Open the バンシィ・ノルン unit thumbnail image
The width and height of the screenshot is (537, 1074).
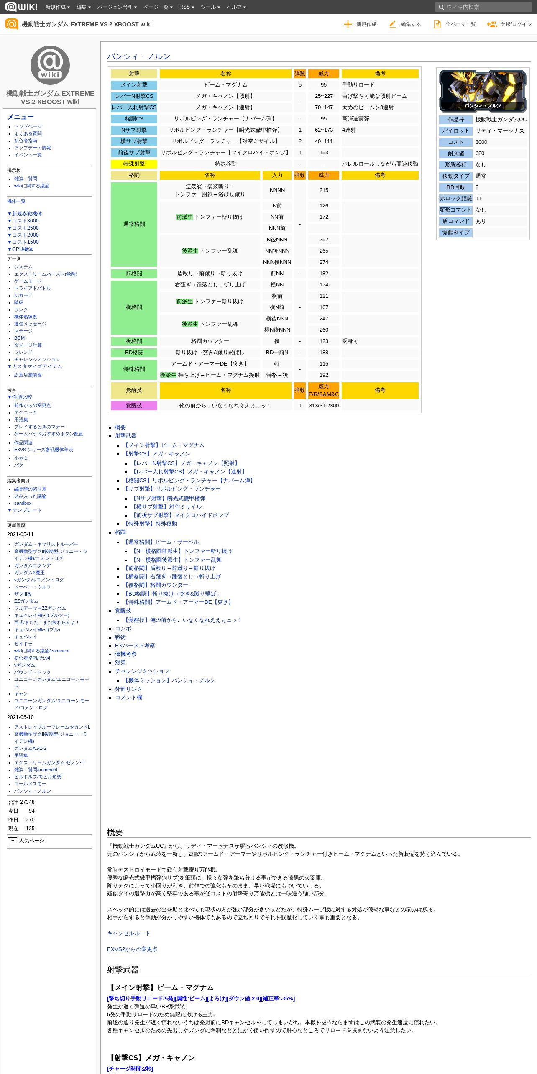pos(483,91)
